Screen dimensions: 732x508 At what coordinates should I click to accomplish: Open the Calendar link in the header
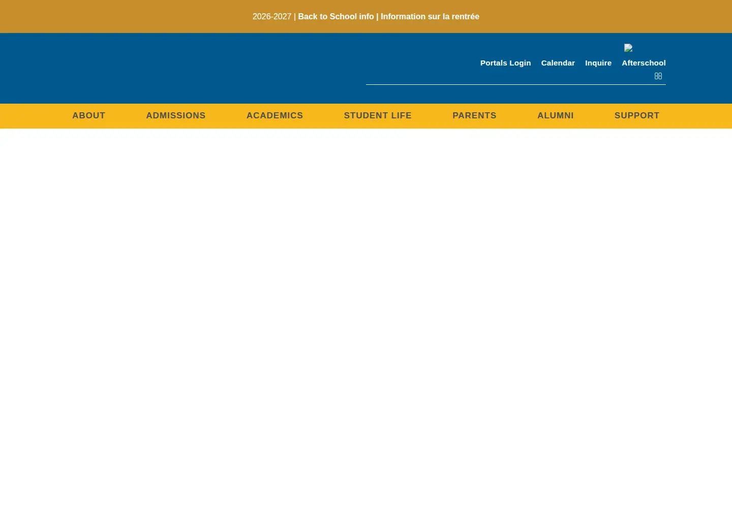(558, 63)
